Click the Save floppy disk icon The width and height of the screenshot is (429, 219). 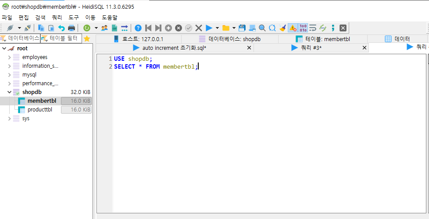pyautogui.click(x=242, y=28)
